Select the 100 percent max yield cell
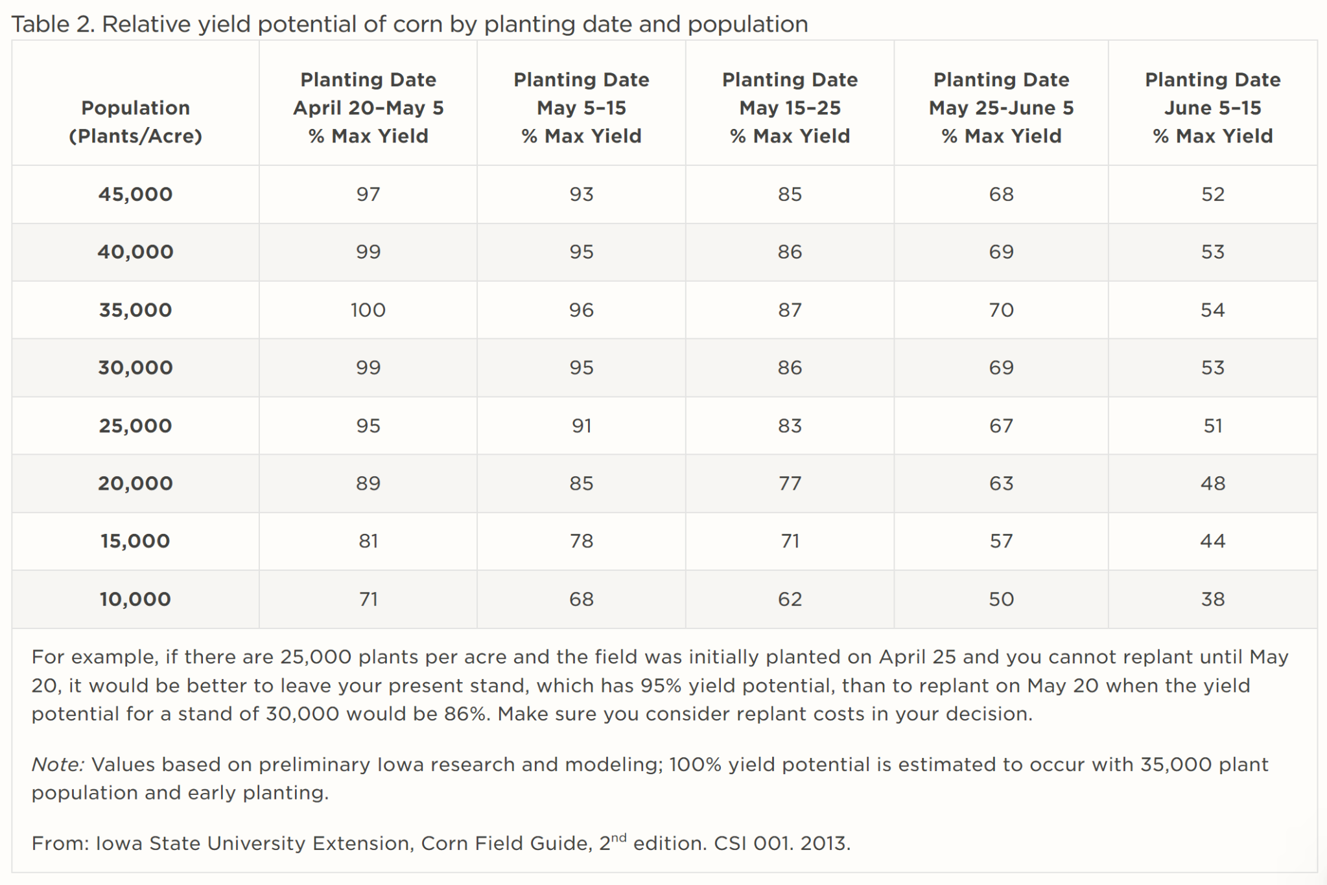 [x=368, y=310]
